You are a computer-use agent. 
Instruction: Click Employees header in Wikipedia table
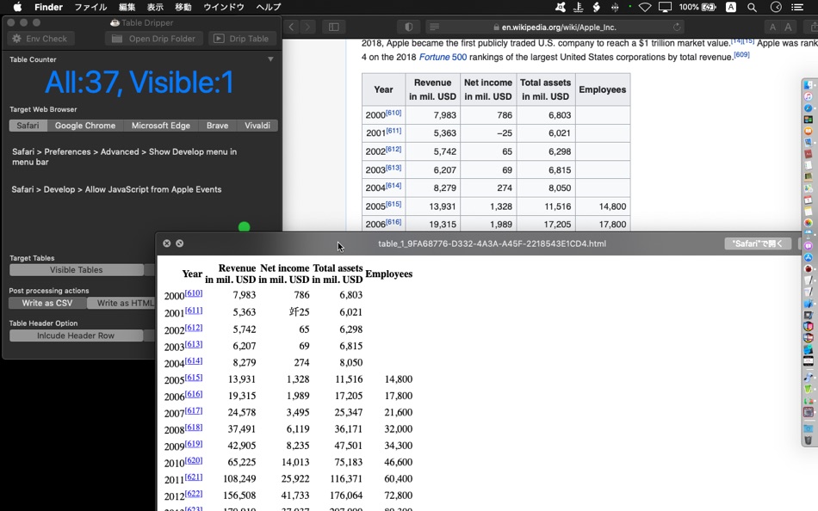tap(602, 89)
